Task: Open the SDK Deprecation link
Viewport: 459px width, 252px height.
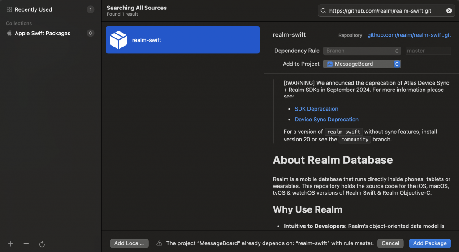Action: [316, 109]
